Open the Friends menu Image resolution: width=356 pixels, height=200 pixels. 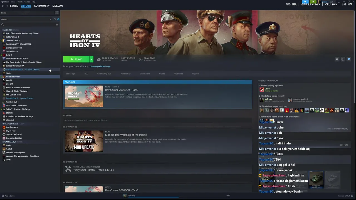point(20,2)
